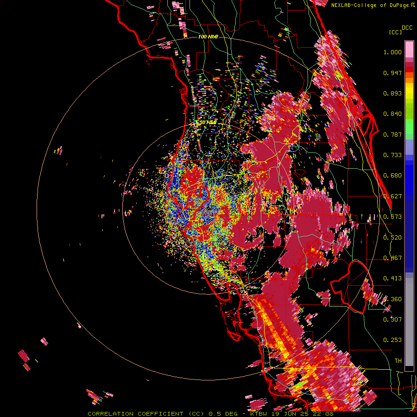This screenshot has height=417, width=417.
Task: Pick the yellow color bar segment
Action: click(x=409, y=91)
